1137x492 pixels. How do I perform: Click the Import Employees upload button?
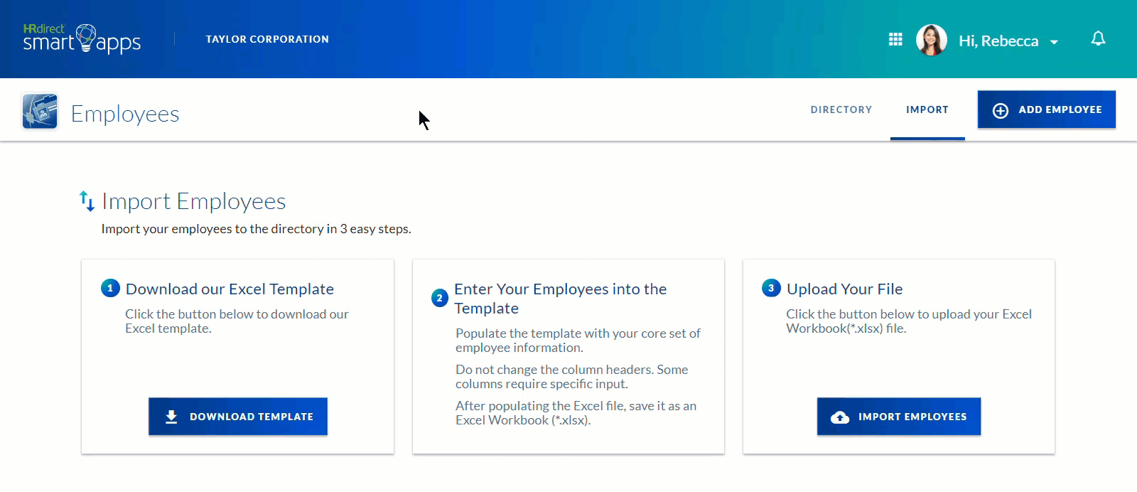pyautogui.click(x=899, y=417)
